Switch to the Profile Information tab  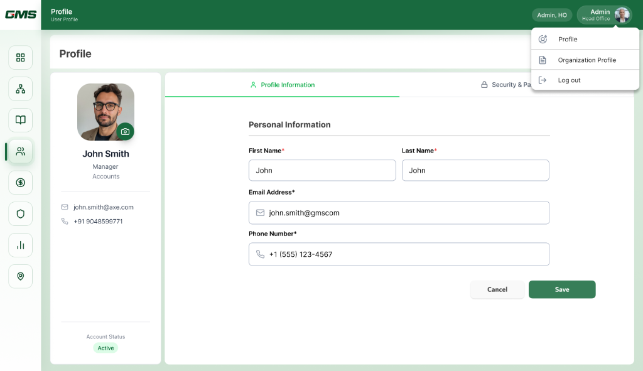point(282,85)
